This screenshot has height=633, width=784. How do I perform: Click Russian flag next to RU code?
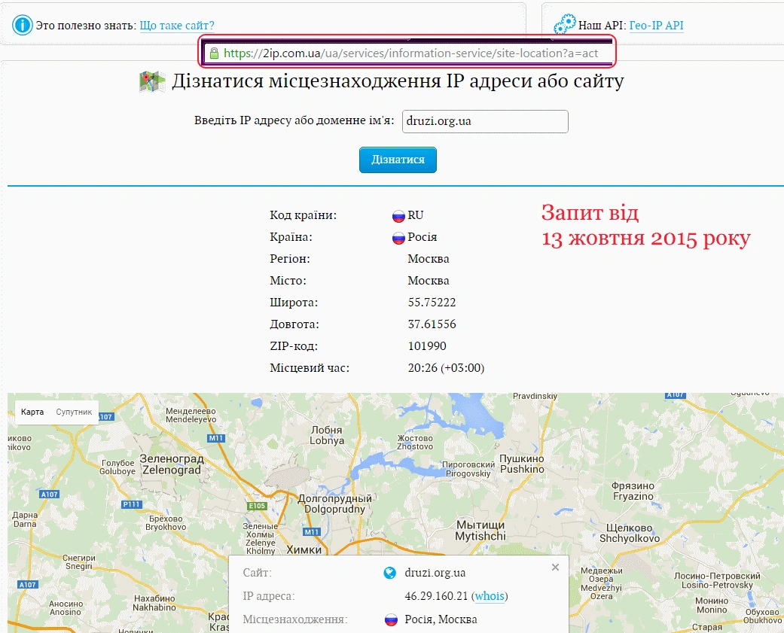point(398,216)
